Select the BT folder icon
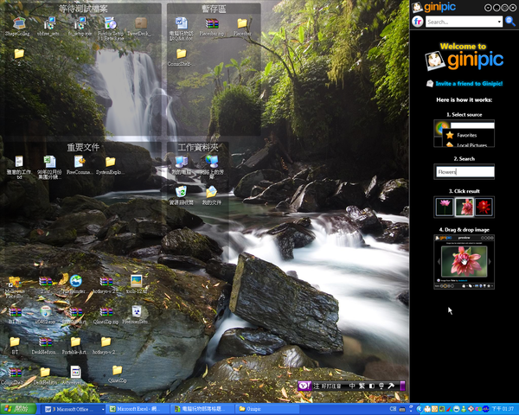519x415 pixels. [15, 342]
